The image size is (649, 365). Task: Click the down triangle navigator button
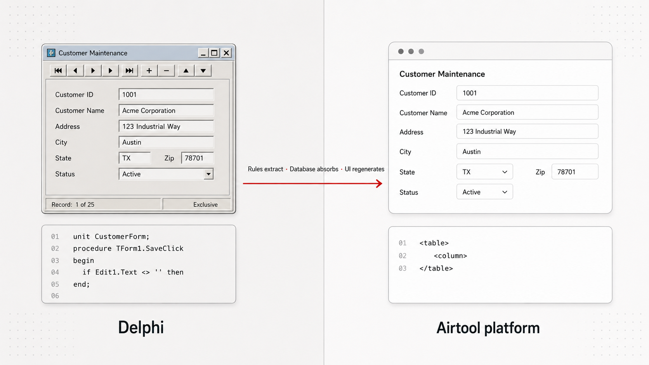[x=203, y=71]
